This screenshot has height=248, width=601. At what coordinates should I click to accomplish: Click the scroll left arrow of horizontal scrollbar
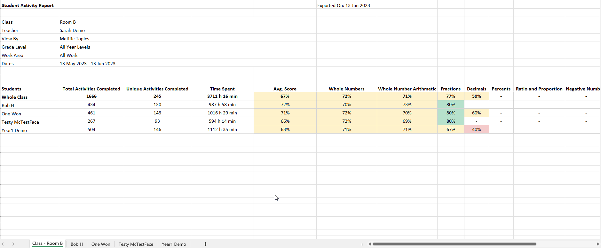[370, 244]
